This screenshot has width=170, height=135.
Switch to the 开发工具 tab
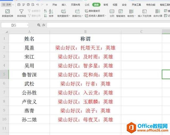coord(136,5)
